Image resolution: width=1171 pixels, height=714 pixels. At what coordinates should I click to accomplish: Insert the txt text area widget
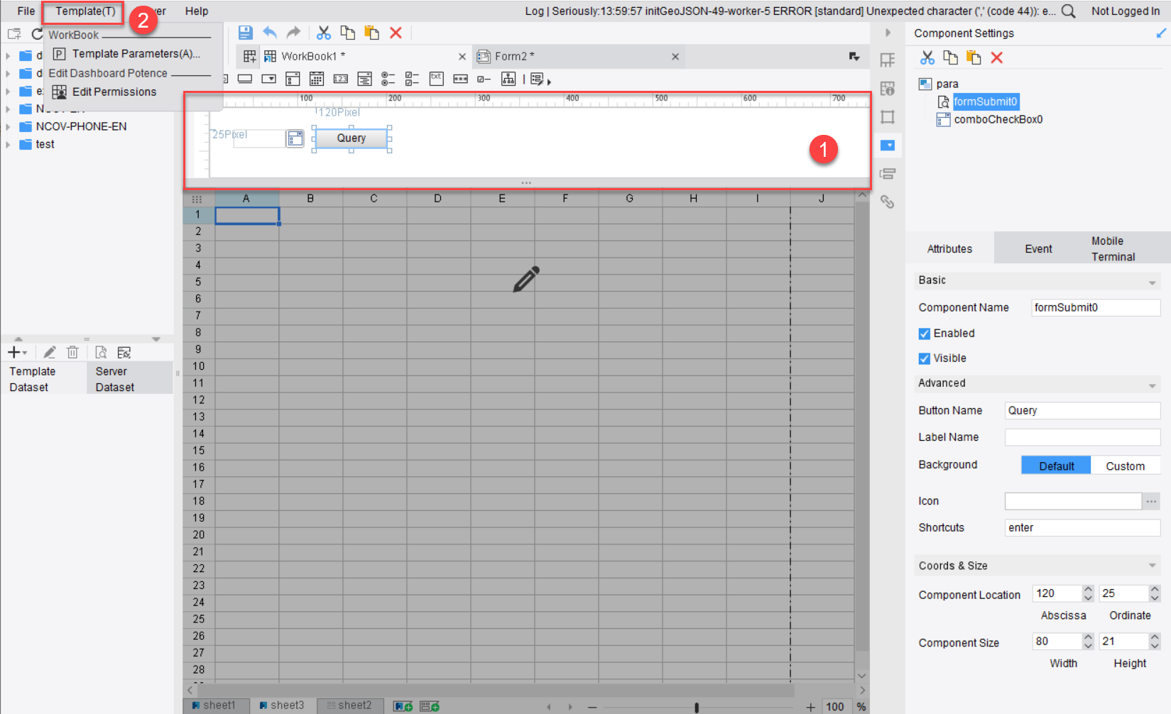pos(437,79)
